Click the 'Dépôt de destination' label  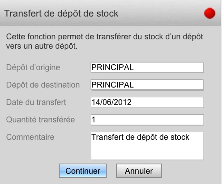coord(43,85)
